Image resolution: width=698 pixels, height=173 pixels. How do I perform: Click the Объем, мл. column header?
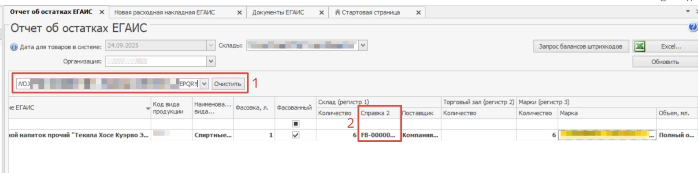coord(677,113)
